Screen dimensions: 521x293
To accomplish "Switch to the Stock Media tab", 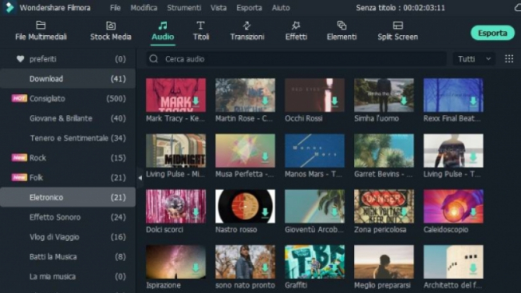I will coord(111,31).
